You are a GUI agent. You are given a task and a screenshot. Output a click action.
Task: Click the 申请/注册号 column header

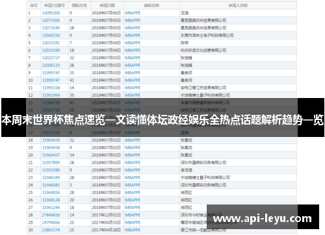pyautogui.click(x=55, y=5)
